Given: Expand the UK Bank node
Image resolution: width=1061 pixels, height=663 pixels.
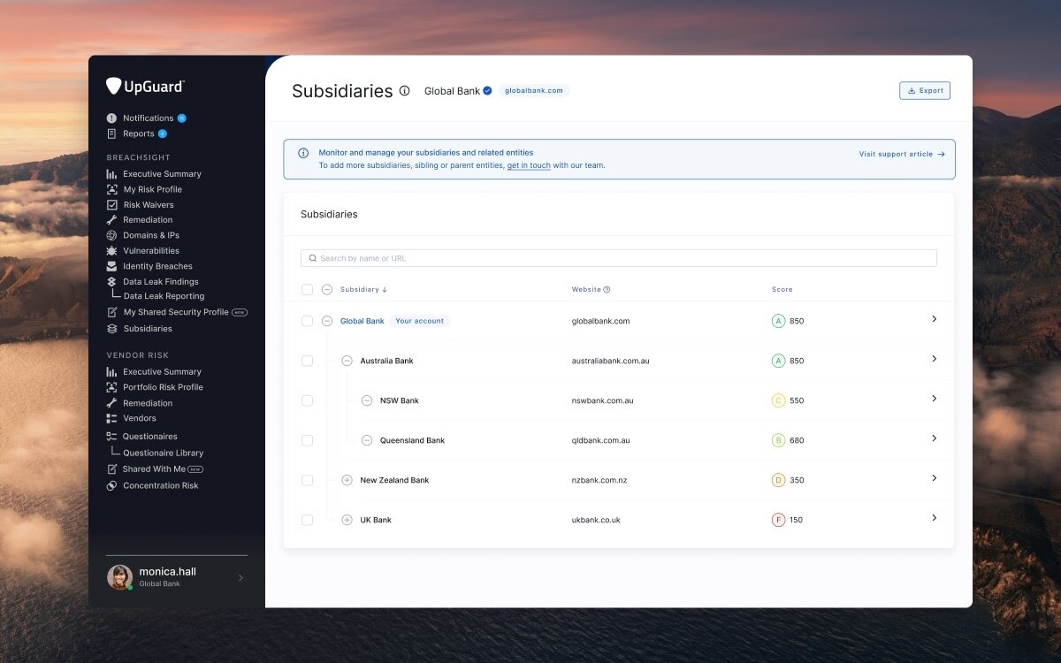Looking at the screenshot, I should tap(347, 520).
